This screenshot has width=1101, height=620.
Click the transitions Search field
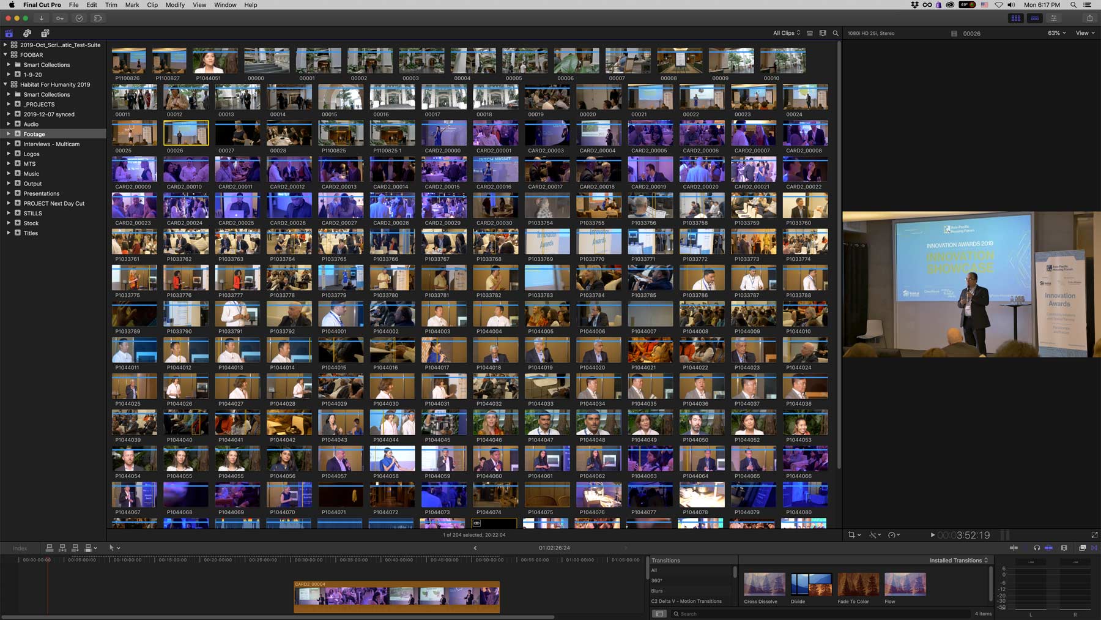820,614
